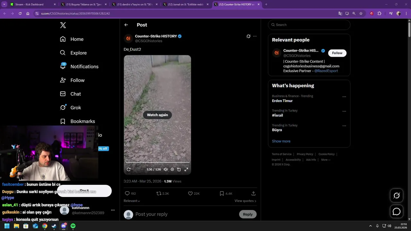411x231 pixels.
Task: Open Chat from the sidebar
Action: point(70,94)
